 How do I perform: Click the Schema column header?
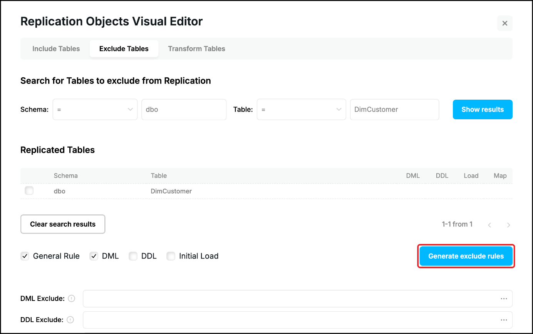pyautogui.click(x=66, y=175)
